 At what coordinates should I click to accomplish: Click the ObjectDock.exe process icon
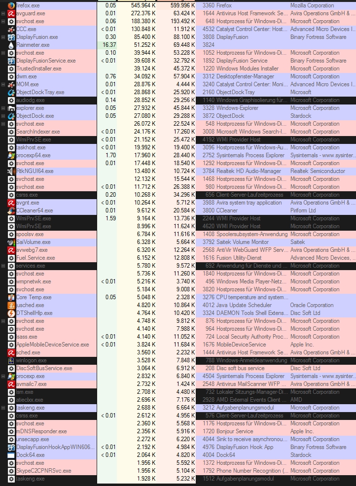point(11,116)
